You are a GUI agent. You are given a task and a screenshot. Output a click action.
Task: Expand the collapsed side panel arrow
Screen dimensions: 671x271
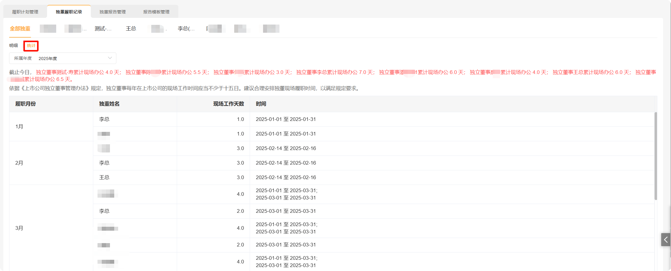pos(666,239)
